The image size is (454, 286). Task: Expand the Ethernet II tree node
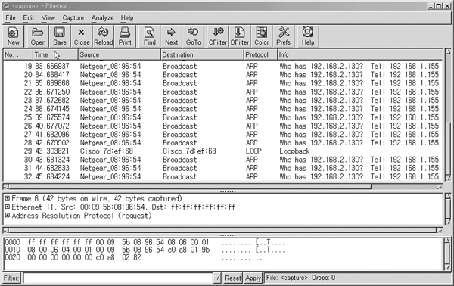point(8,207)
